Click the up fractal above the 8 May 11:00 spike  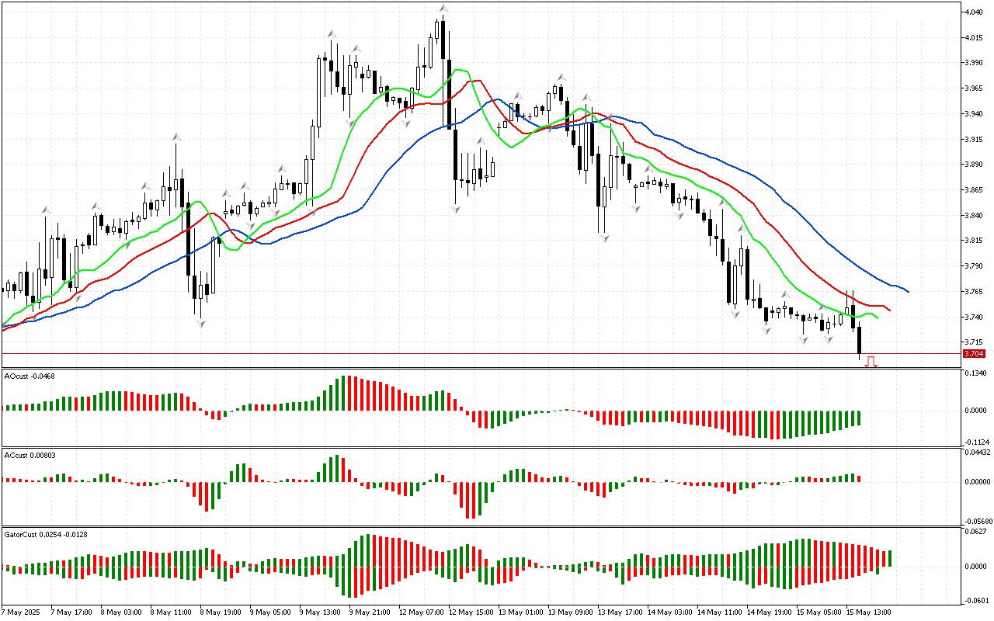click(x=176, y=137)
